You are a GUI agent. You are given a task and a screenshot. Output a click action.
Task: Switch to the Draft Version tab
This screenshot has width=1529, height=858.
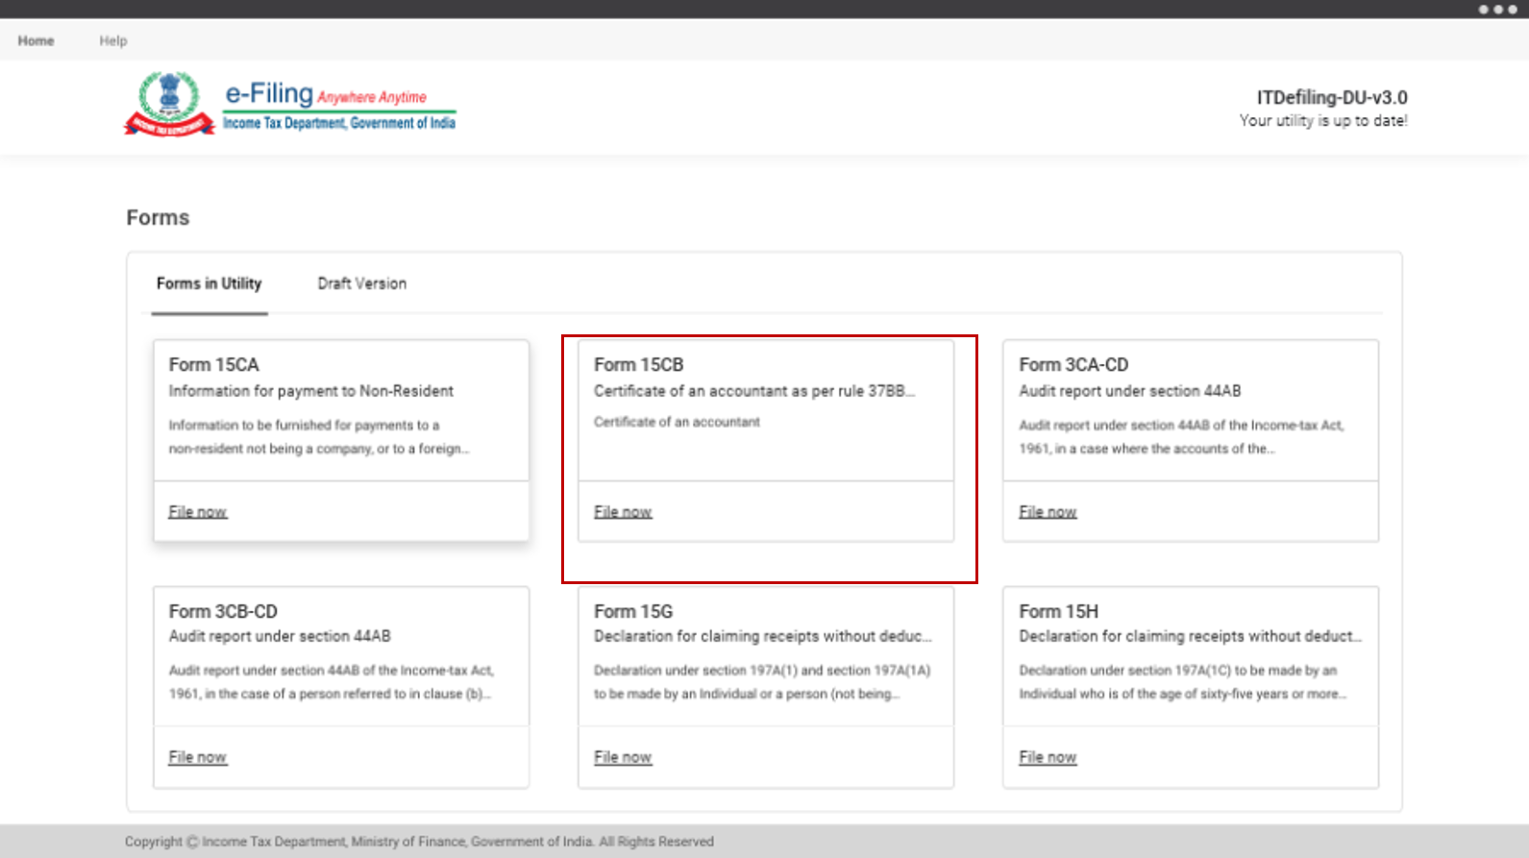361,283
